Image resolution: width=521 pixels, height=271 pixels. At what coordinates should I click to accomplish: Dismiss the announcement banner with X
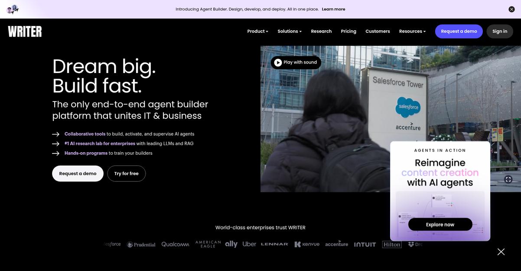(x=511, y=9)
